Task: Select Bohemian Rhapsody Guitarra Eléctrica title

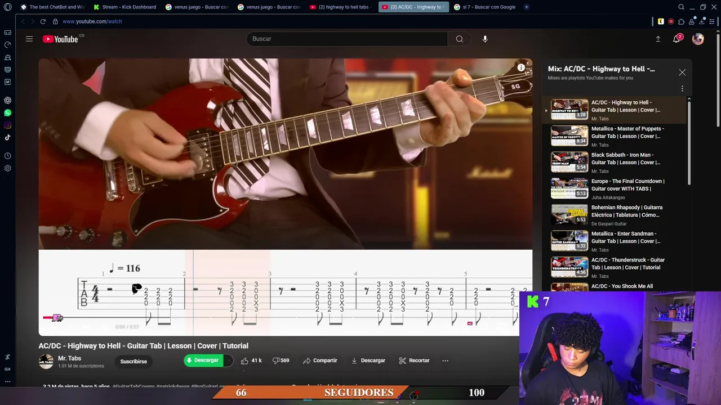Action: pos(627,211)
